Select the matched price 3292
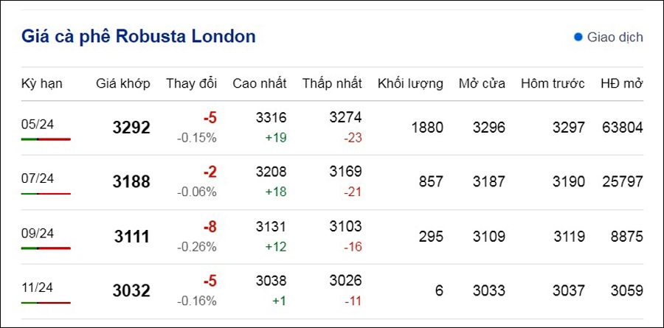Screen dimensions: 664x328 coord(131,128)
